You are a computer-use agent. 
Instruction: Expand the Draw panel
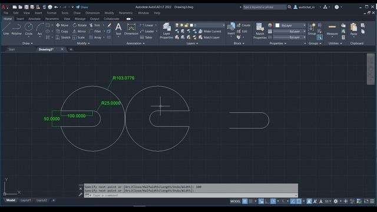coord(28,44)
